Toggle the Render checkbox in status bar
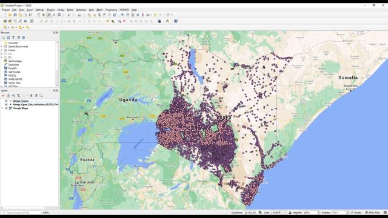The image size is (388, 218). 352,213
